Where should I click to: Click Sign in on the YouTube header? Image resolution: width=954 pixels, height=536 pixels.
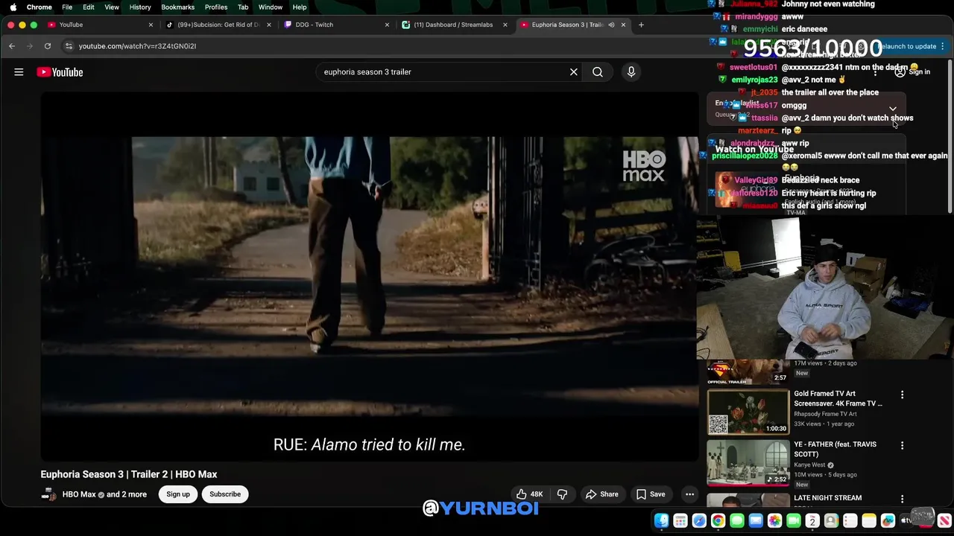(912, 72)
